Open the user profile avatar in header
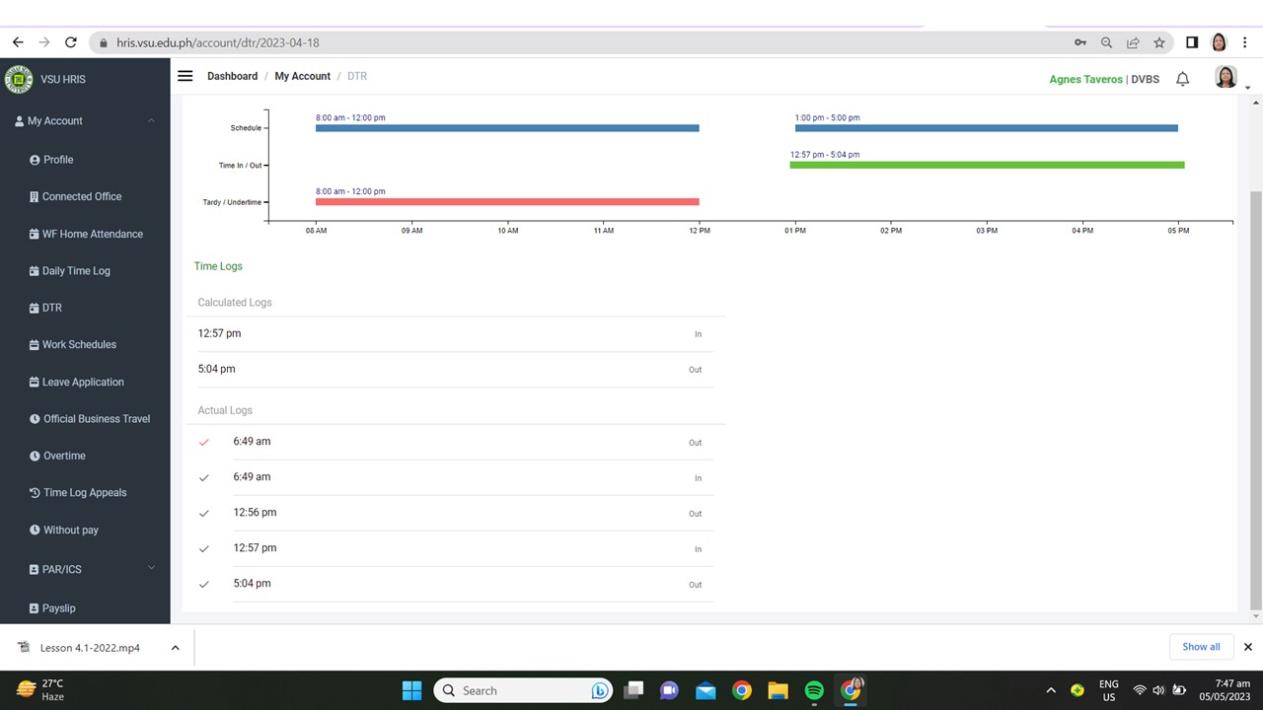Screen dimensions: 1263x710 pos(1226,78)
